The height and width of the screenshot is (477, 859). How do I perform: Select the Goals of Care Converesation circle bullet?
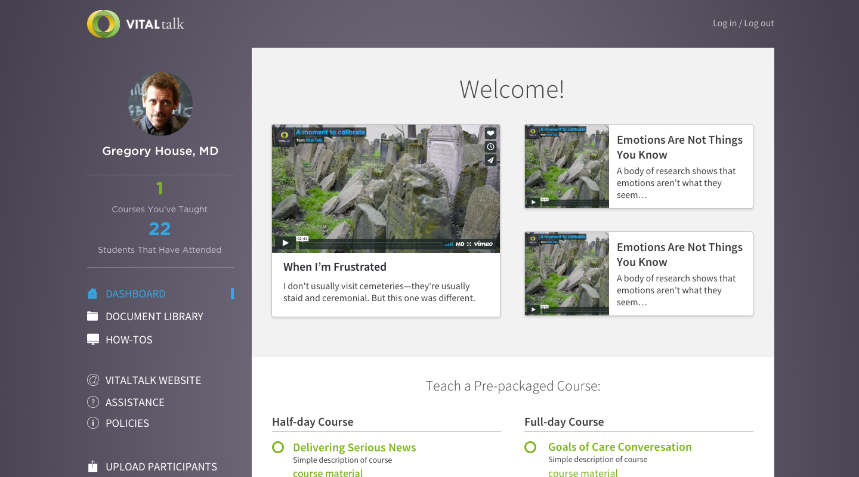click(530, 447)
